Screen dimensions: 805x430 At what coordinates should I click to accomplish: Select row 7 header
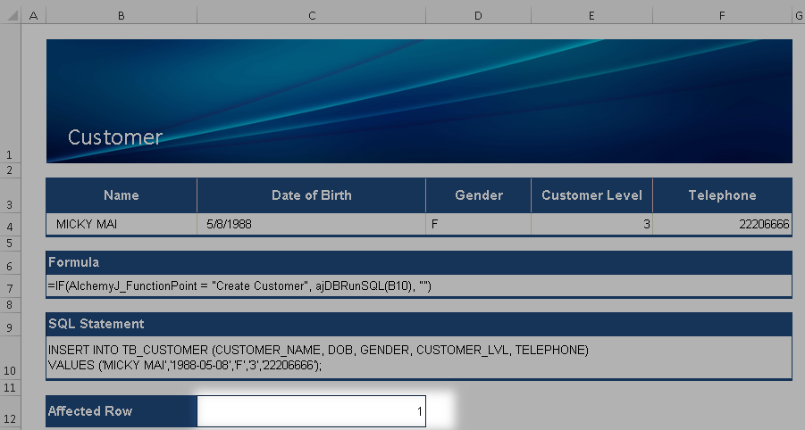point(10,287)
